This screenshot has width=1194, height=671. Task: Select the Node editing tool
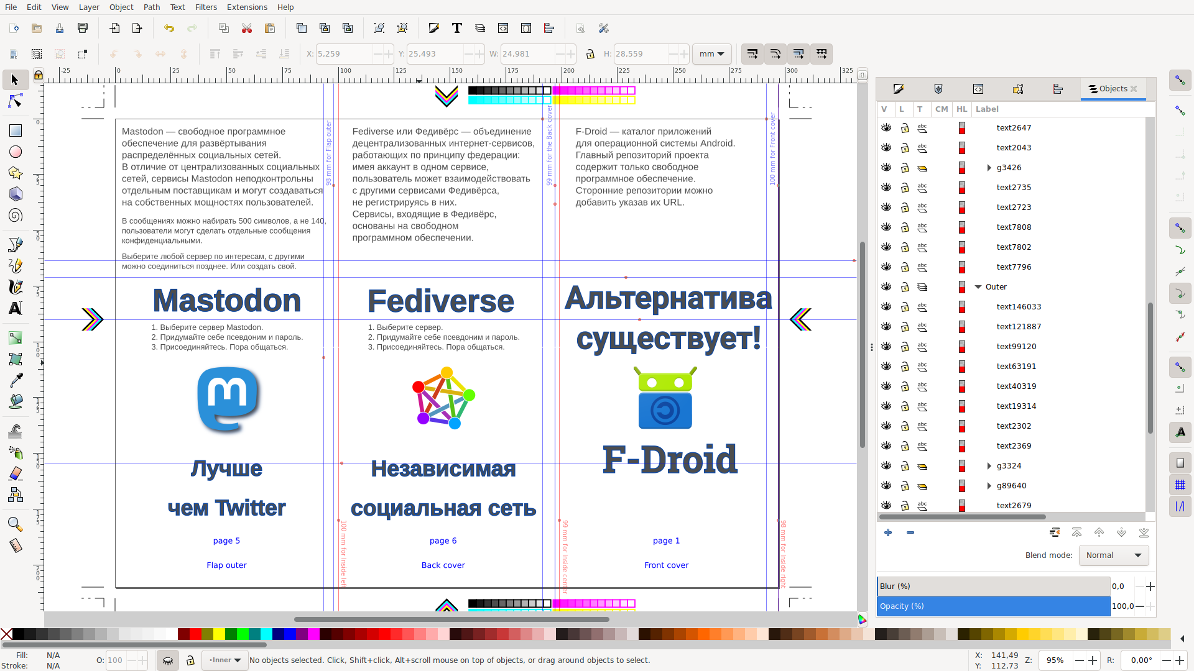click(15, 101)
